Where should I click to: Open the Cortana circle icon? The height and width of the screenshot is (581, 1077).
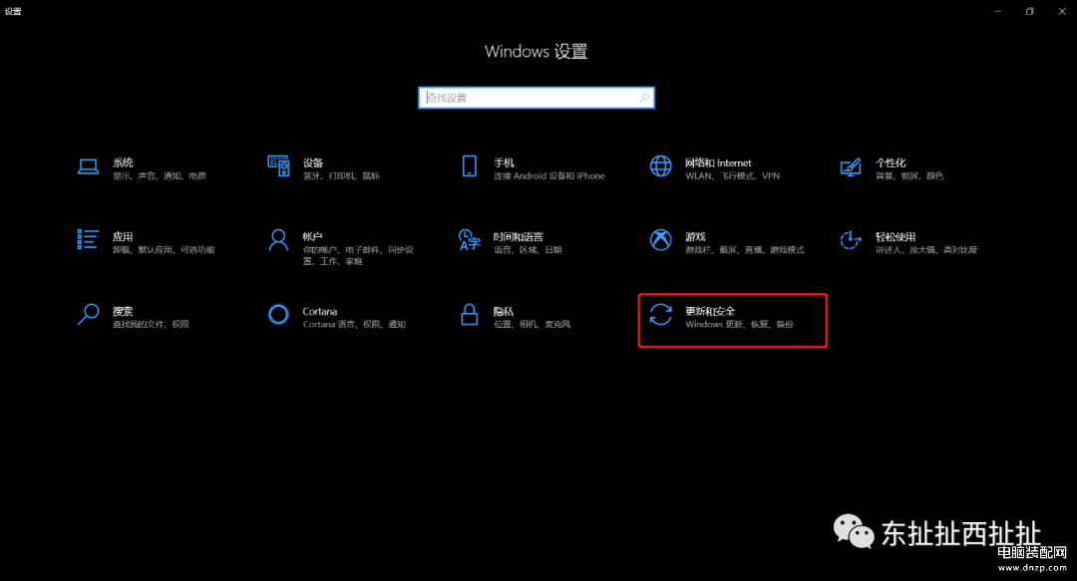278,315
